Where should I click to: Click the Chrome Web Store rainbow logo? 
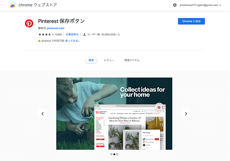13,5
